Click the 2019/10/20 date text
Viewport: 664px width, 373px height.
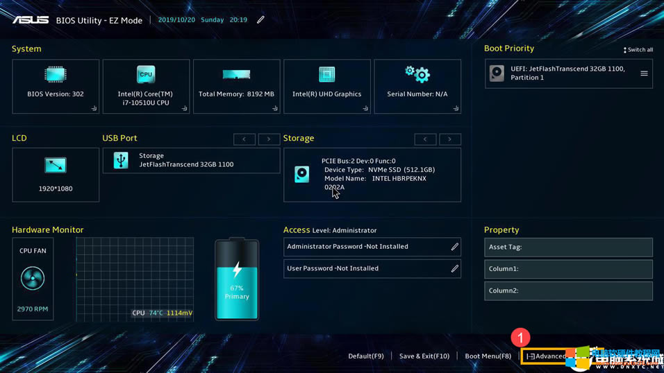click(x=176, y=20)
